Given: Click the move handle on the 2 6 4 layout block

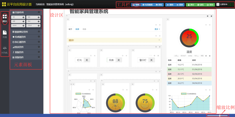Looking at the screenshot, I should pyautogui.click(x=38, y=26).
